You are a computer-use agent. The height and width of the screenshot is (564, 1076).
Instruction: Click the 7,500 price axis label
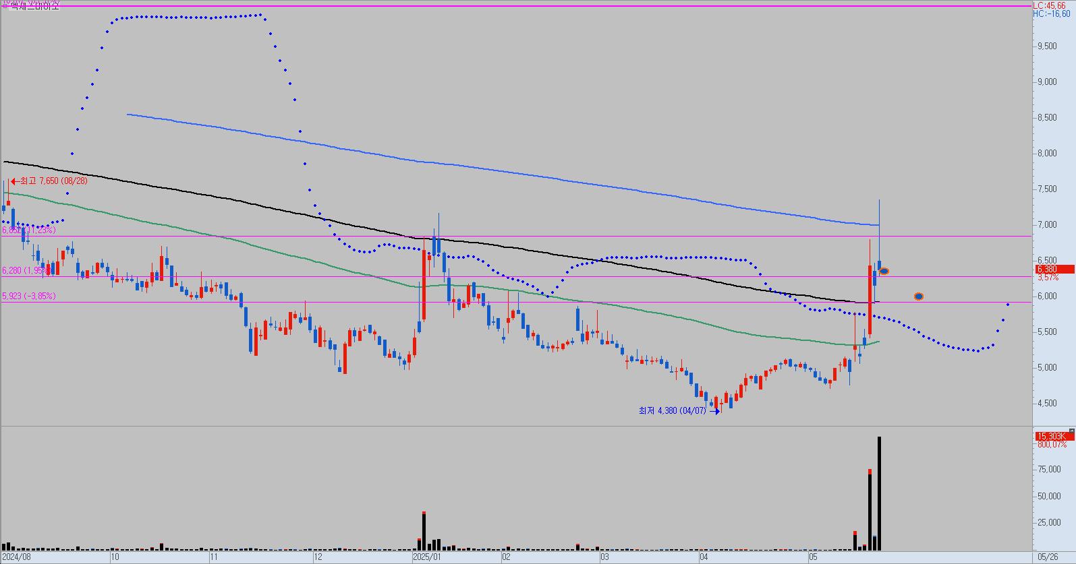[1047, 189]
